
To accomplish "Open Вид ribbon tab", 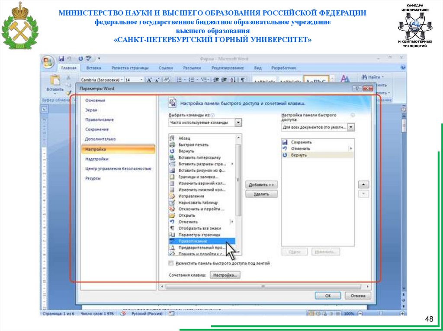I will click(x=258, y=68).
